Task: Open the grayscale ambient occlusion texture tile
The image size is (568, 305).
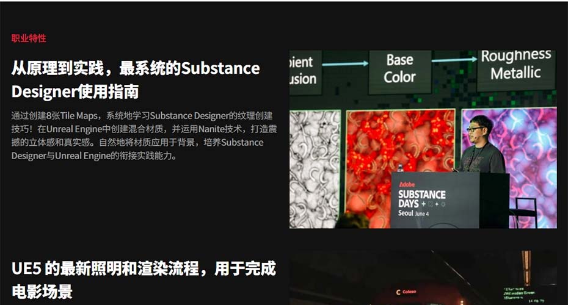Action: (315, 169)
